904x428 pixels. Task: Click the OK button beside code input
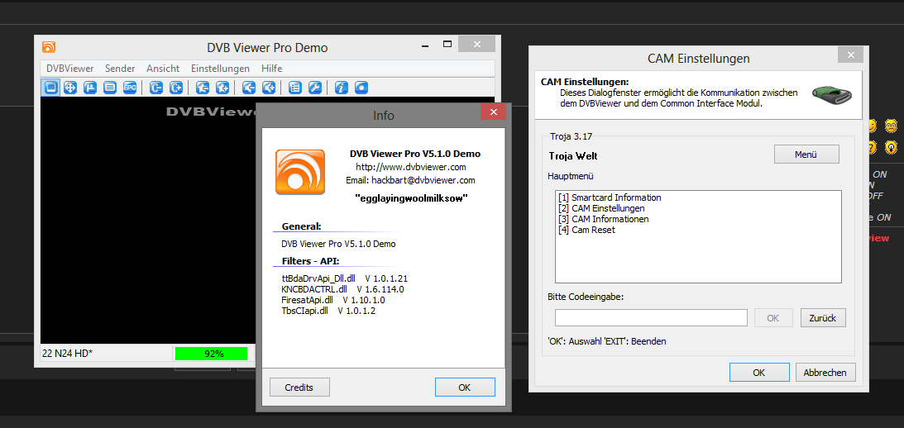coord(772,317)
